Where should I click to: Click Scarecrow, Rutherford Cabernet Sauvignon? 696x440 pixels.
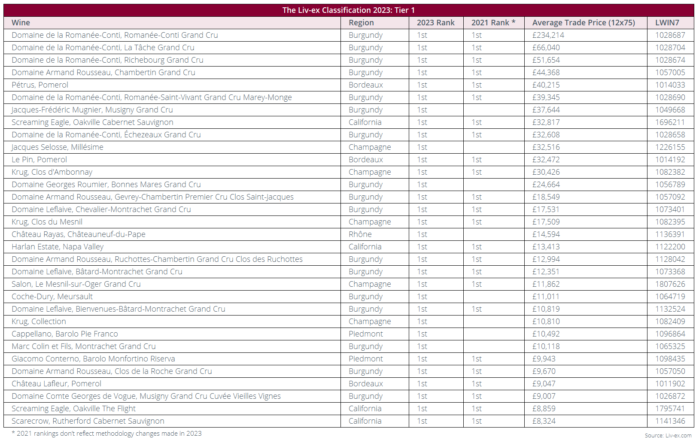point(88,421)
